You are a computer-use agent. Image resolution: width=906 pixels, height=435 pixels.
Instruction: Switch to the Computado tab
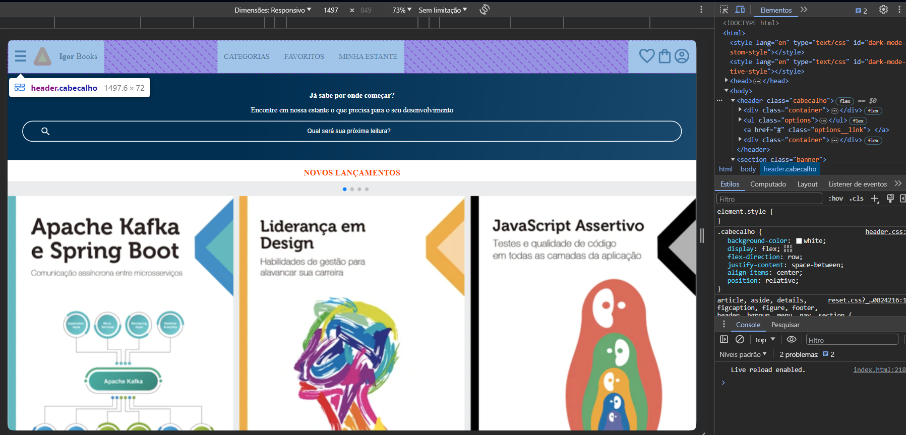(x=768, y=184)
